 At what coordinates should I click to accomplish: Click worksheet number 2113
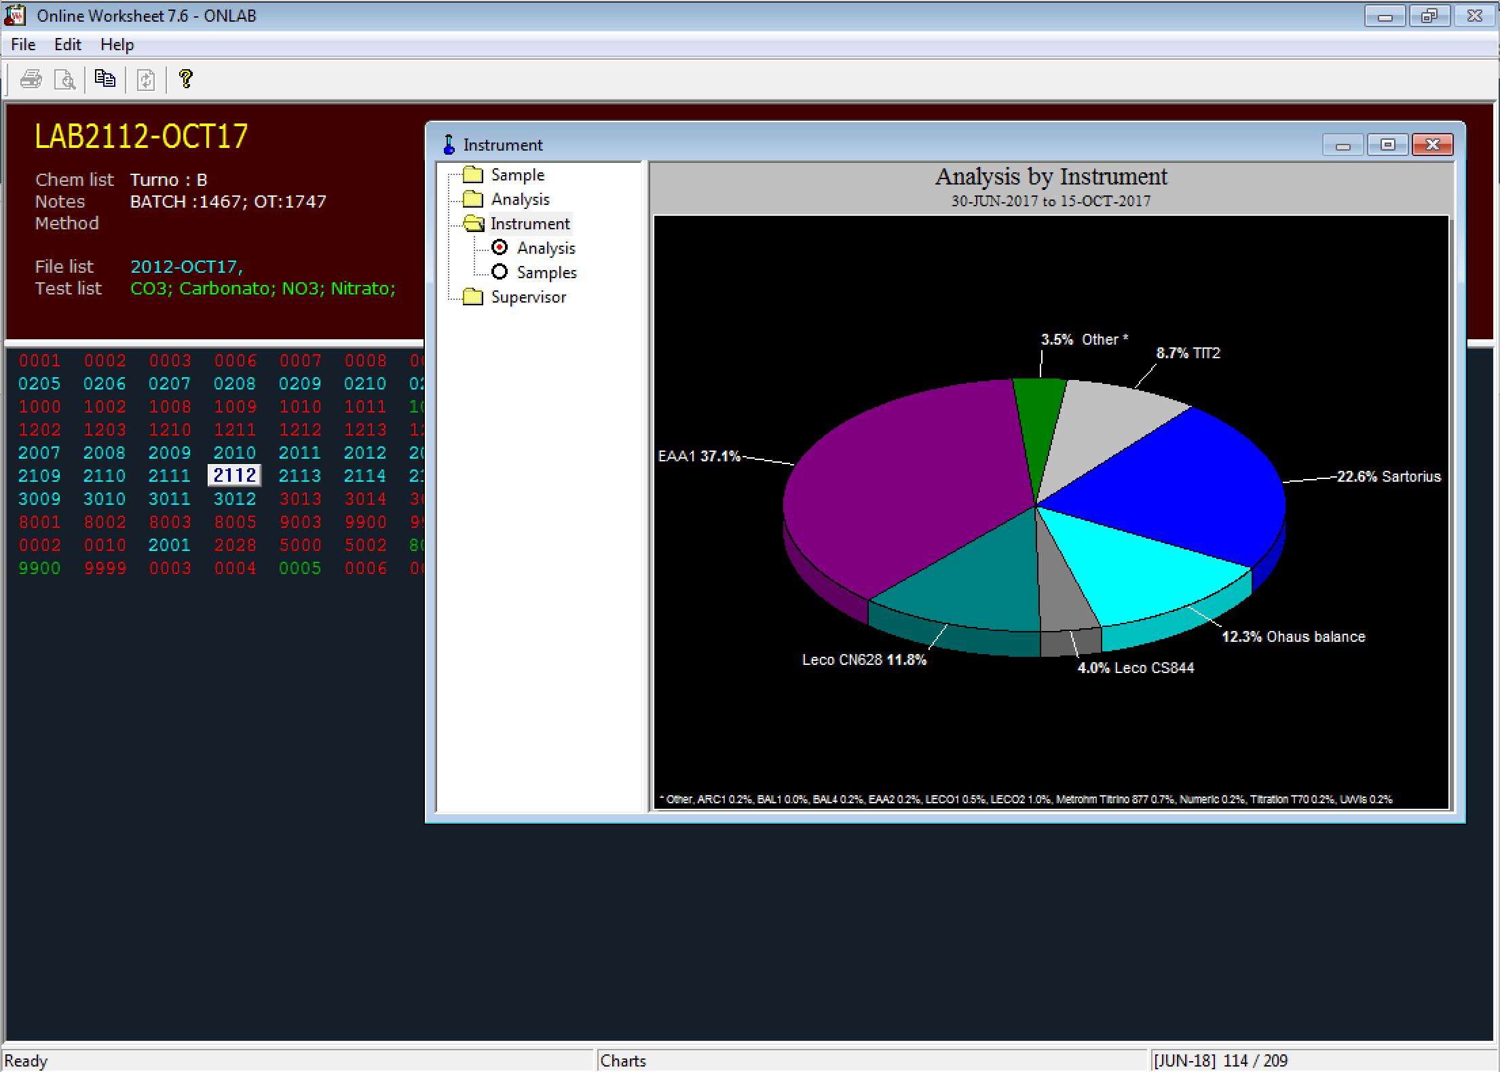tap(300, 476)
